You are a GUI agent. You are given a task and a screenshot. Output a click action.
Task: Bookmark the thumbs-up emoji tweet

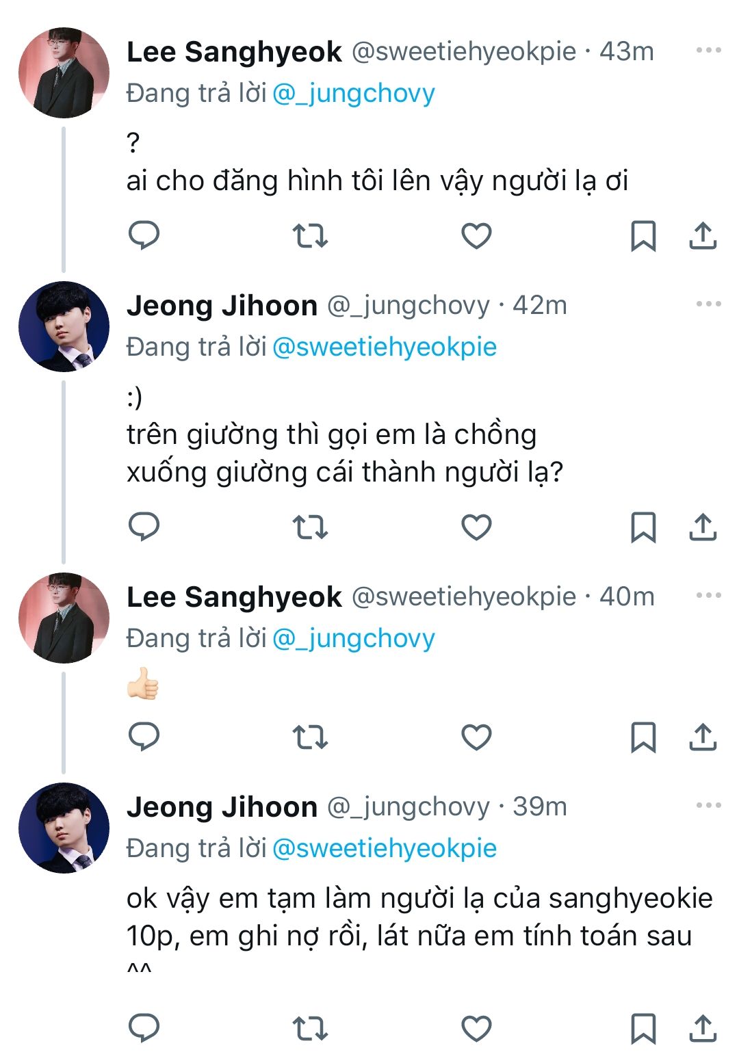[x=643, y=737]
